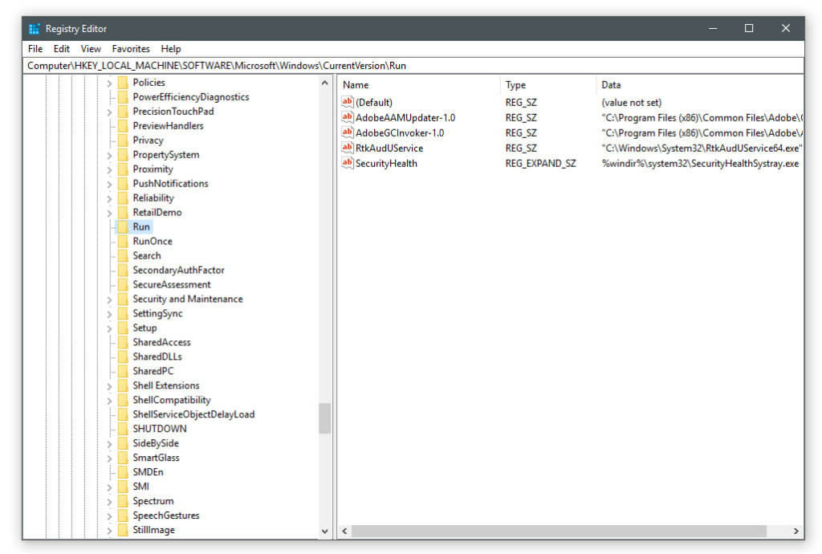The image size is (822, 554).
Task: Open the Edit menu
Action: pyautogui.click(x=61, y=49)
